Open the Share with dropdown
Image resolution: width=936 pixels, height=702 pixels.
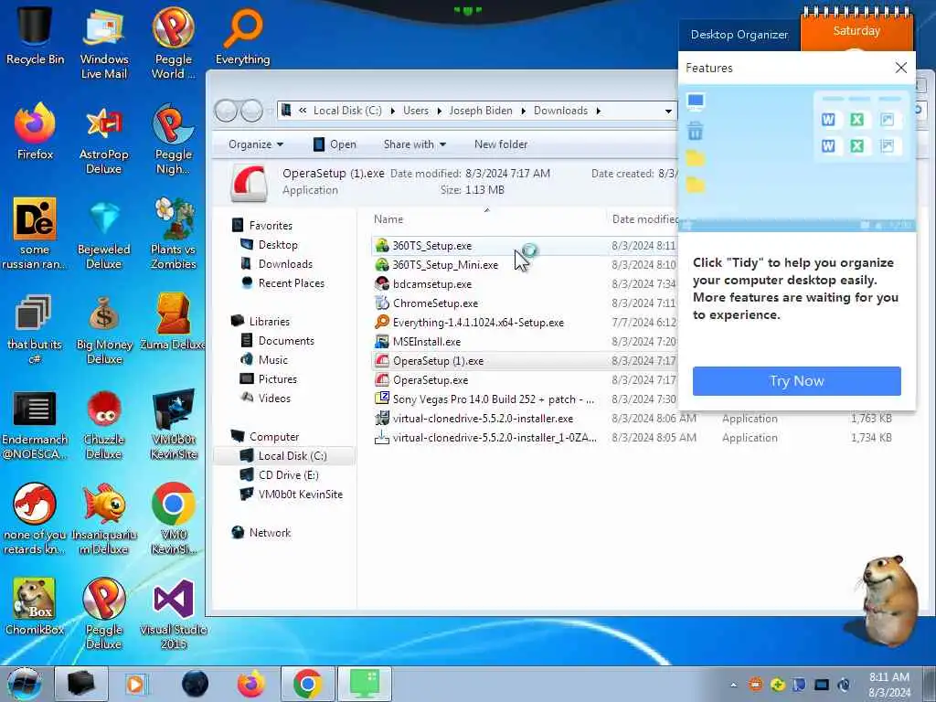pyautogui.click(x=414, y=144)
